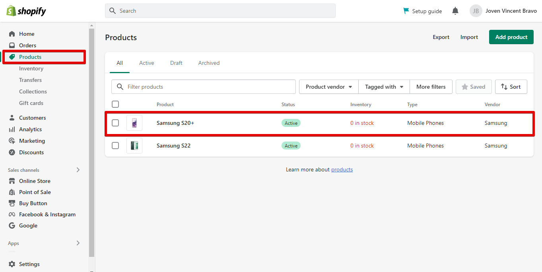Switch to the Draft tab
Viewport: 542px width, 272px height.
click(176, 63)
